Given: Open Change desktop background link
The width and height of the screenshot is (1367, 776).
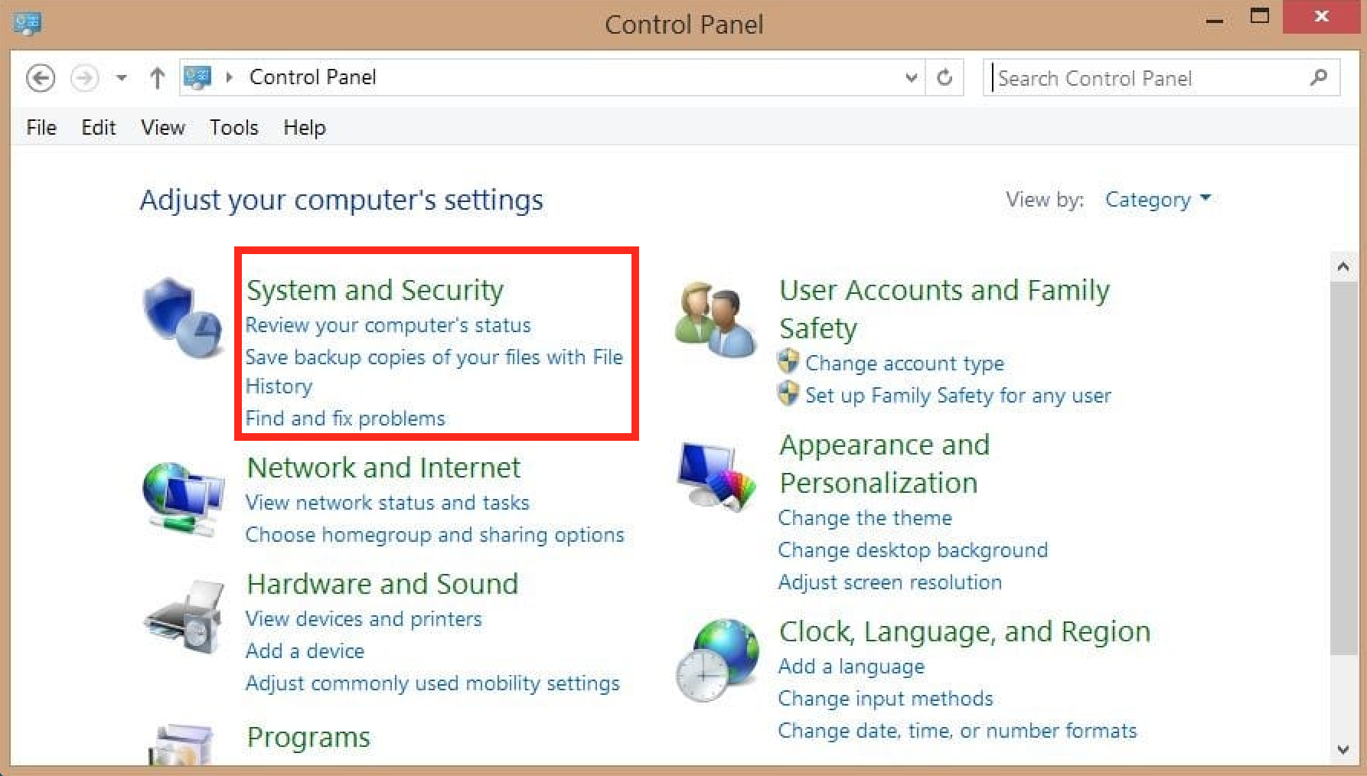Looking at the screenshot, I should point(912,550).
